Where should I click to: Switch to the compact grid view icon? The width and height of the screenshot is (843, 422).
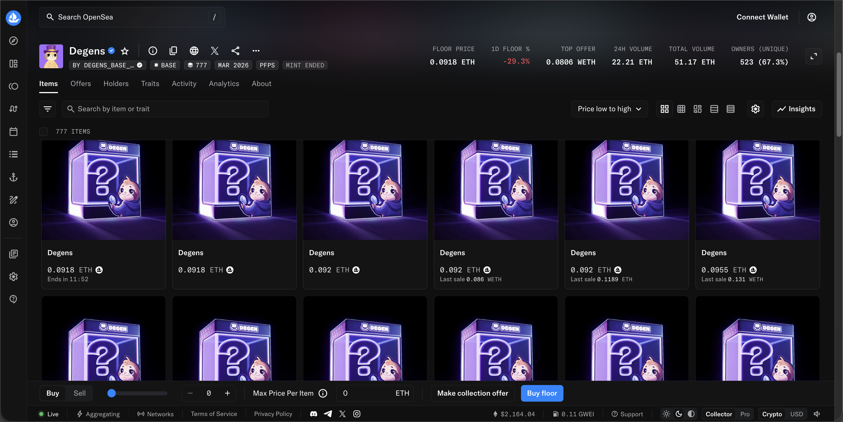coord(681,109)
